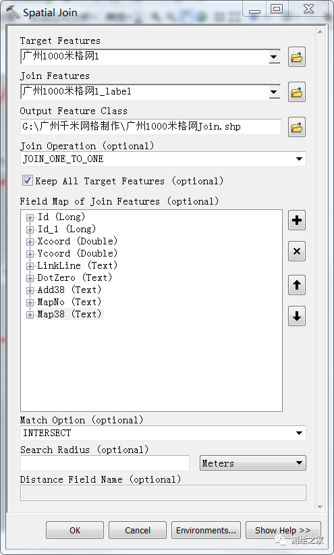Confirm with the OK button
The image size is (334, 555).
pyautogui.click(x=75, y=530)
